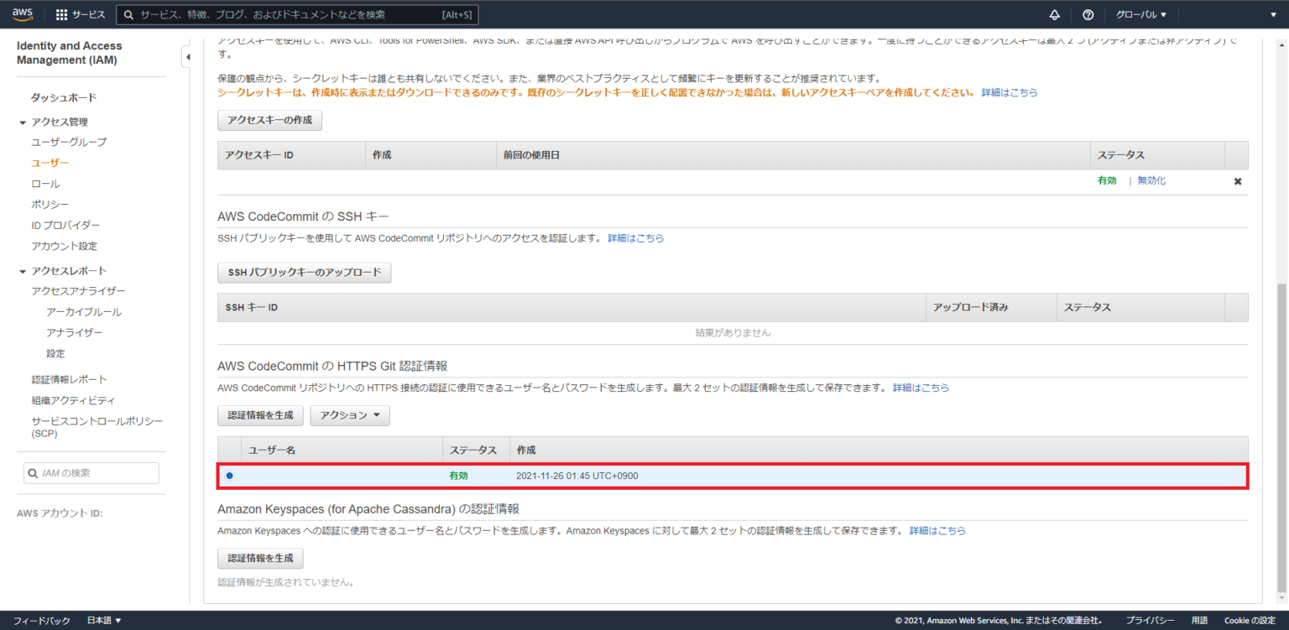Open the アクション dropdown
The width and height of the screenshot is (1289, 630).
[x=349, y=414]
